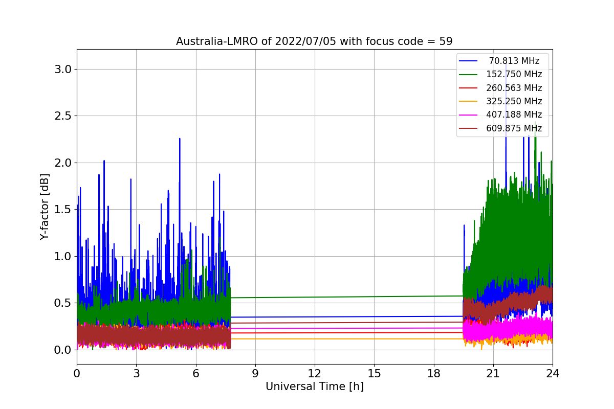Screen dimensions: 614x409
Task: Select the 260.563 MHz legend label
Action: tap(514, 88)
